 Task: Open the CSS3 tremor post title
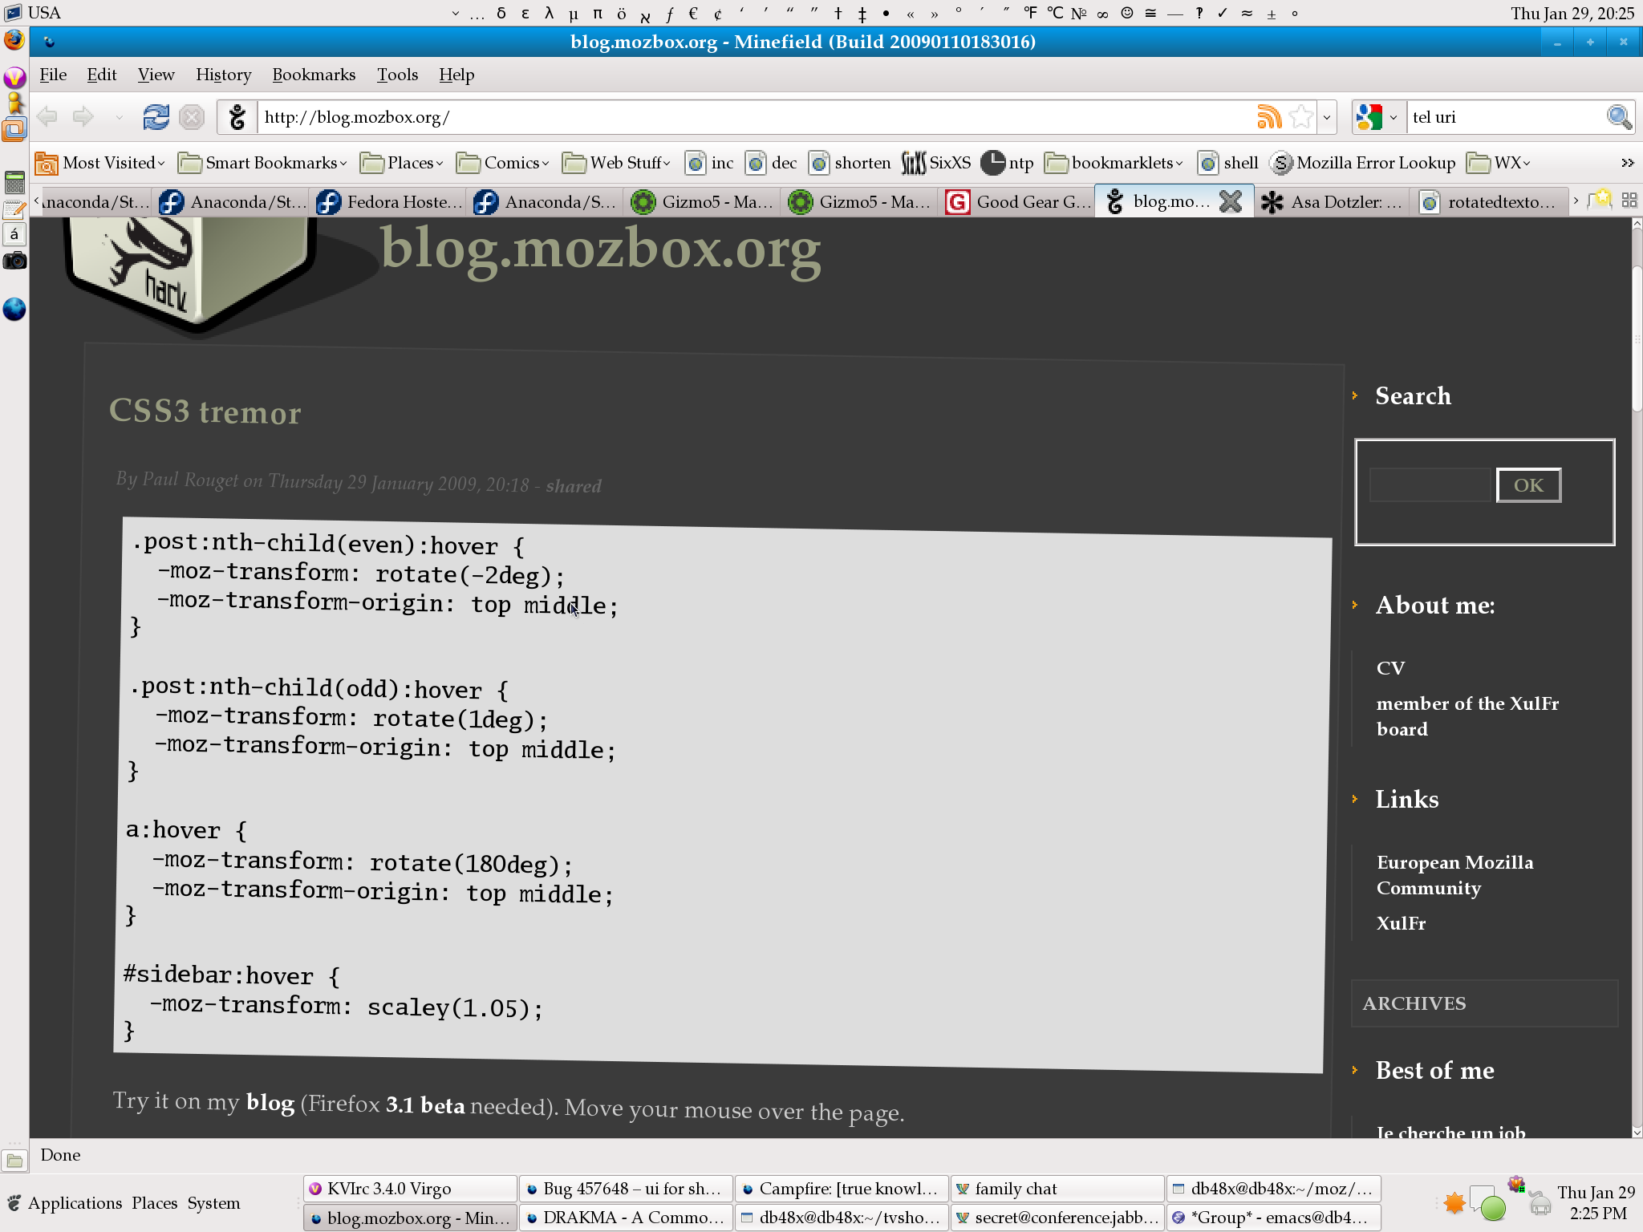[205, 411]
